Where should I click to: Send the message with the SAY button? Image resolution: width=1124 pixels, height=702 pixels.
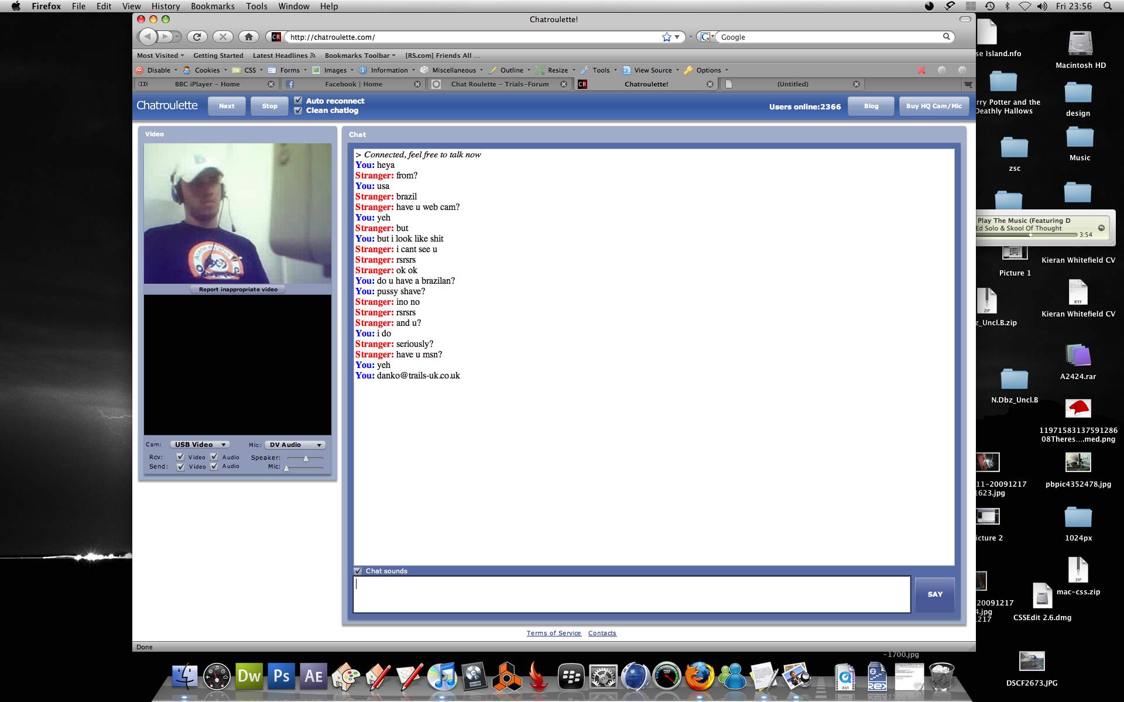(935, 594)
